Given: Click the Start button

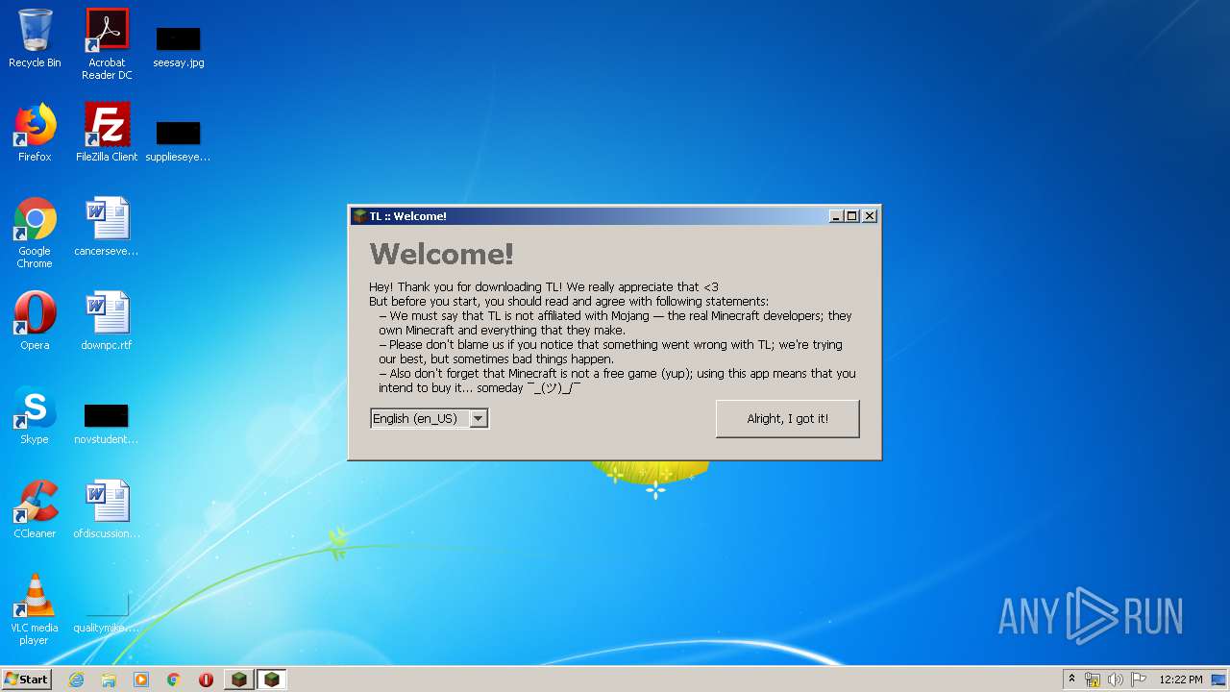Looking at the screenshot, I should 27,679.
